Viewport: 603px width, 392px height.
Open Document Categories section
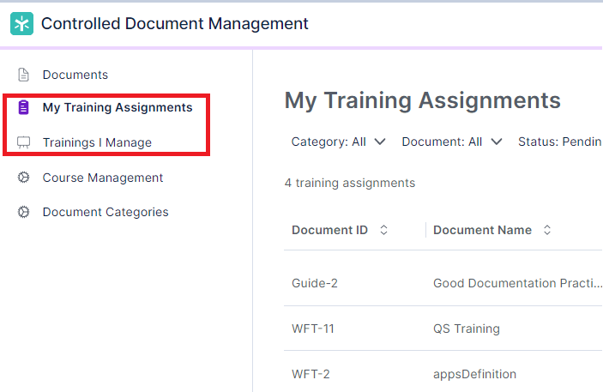pyautogui.click(x=106, y=212)
